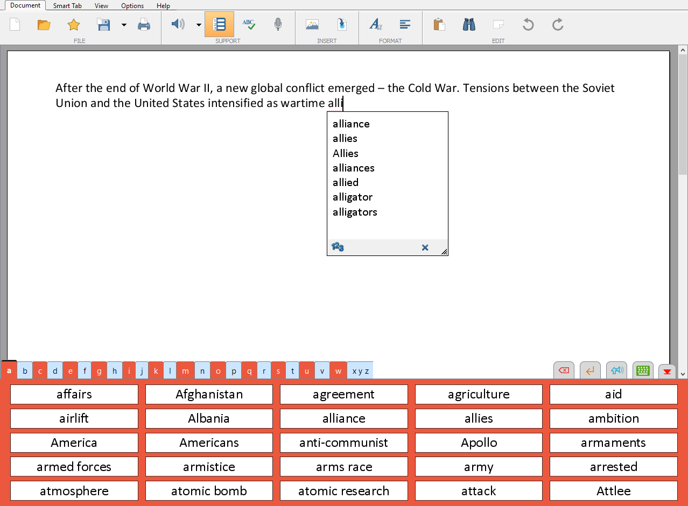Click the spell check ABC icon

pyautogui.click(x=248, y=25)
